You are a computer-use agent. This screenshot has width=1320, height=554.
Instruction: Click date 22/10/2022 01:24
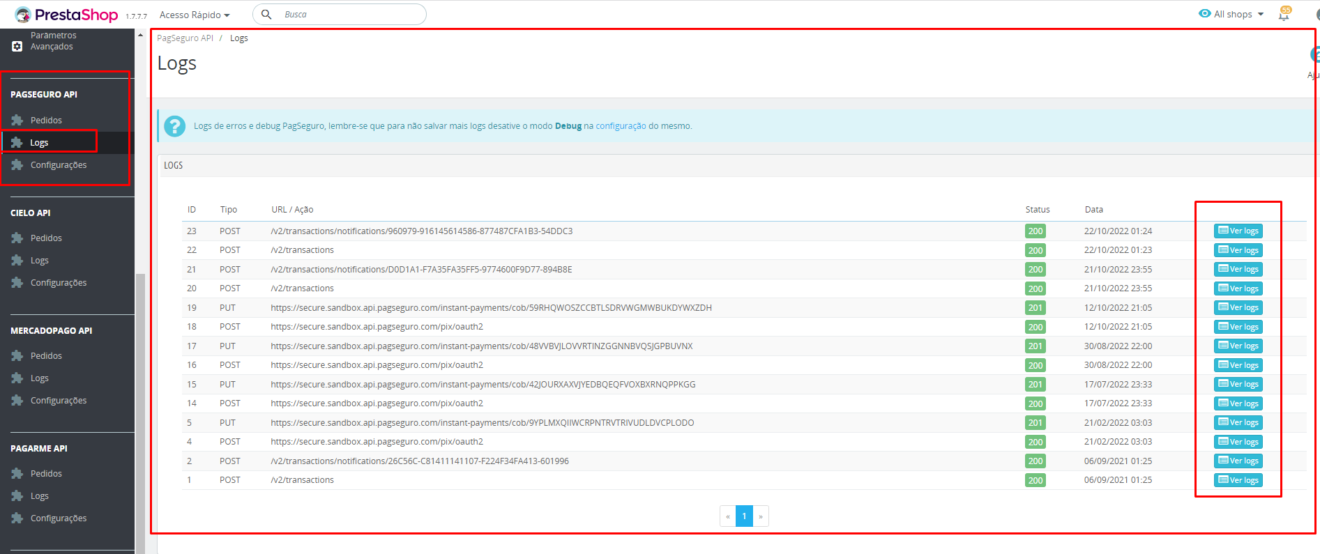[x=1118, y=231]
